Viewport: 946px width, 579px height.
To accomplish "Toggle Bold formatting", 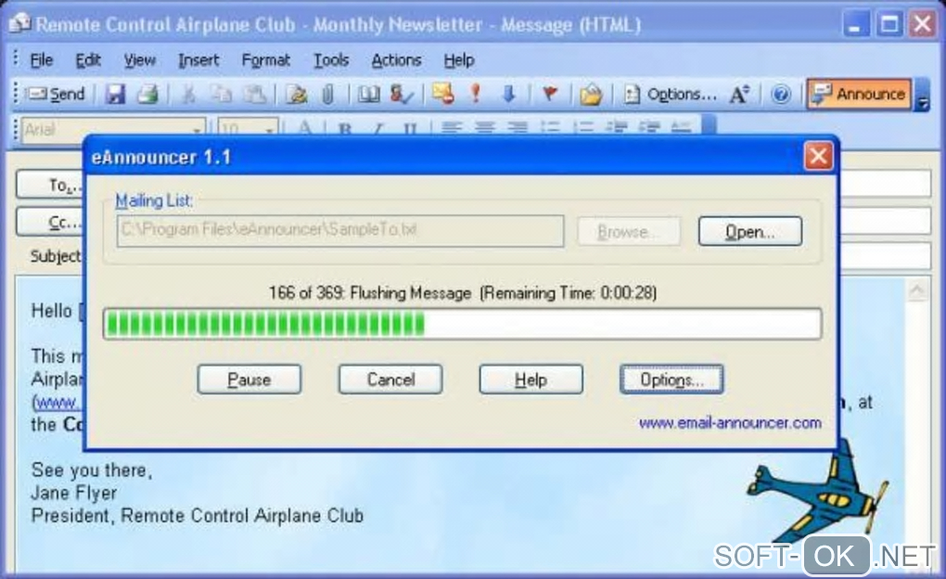I will pyautogui.click(x=345, y=129).
